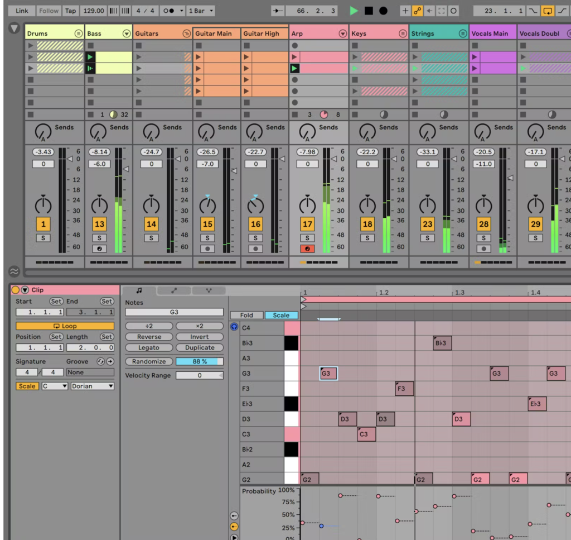Click the Reverse notes button
Screen dimensions: 571x540
pos(149,337)
